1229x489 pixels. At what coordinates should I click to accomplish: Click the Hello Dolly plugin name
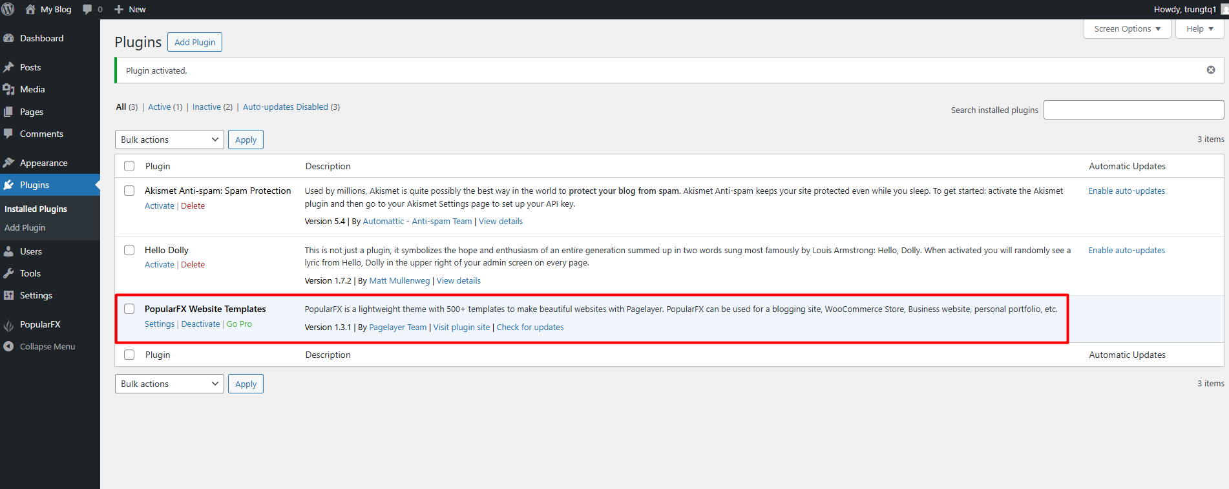click(167, 250)
